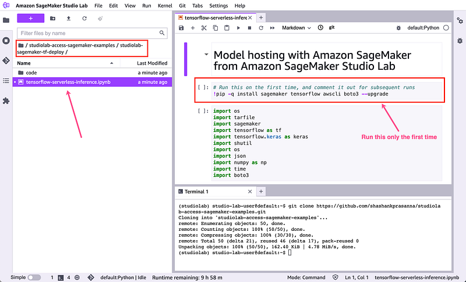Open the Kernel menu

coord(165,5)
